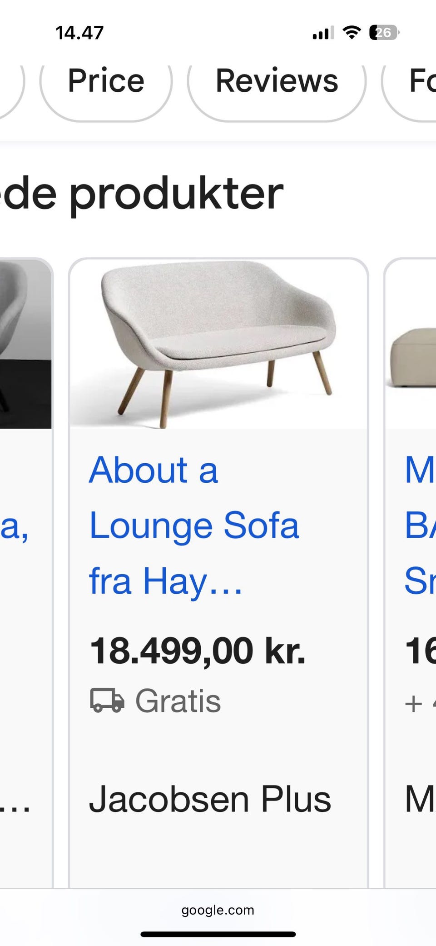Tap the home indicator bar at the bottom
The image size is (436, 946).
point(218,934)
